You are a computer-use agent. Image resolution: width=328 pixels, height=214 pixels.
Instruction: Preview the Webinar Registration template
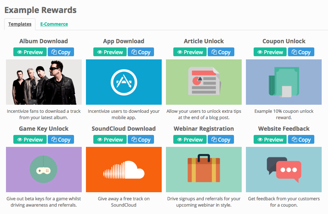click(190, 140)
